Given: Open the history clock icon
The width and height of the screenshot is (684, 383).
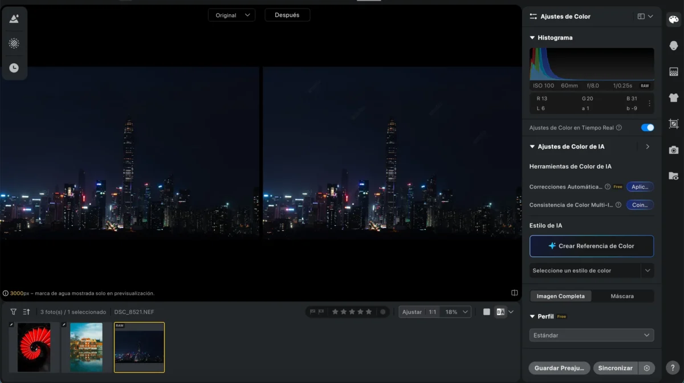Looking at the screenshot, I should pos(14,68).
